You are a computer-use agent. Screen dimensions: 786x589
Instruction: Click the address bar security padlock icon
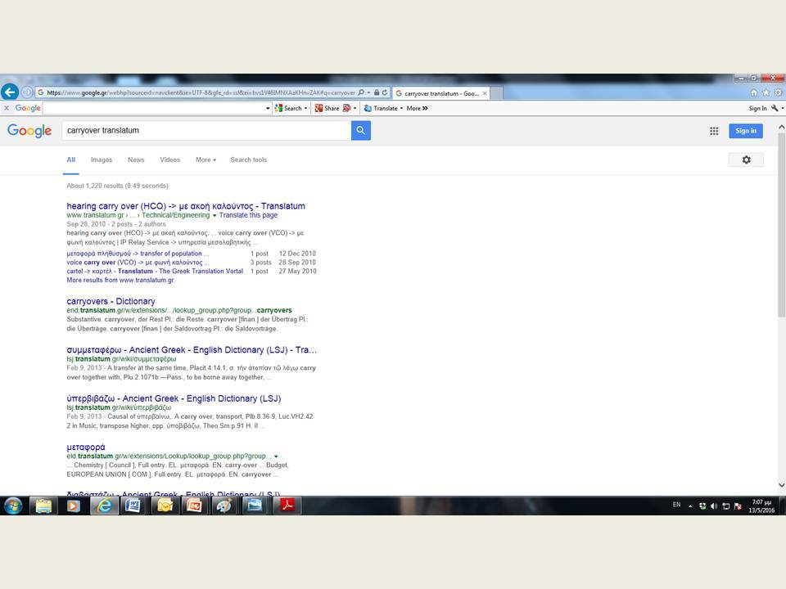coord(377,92)
